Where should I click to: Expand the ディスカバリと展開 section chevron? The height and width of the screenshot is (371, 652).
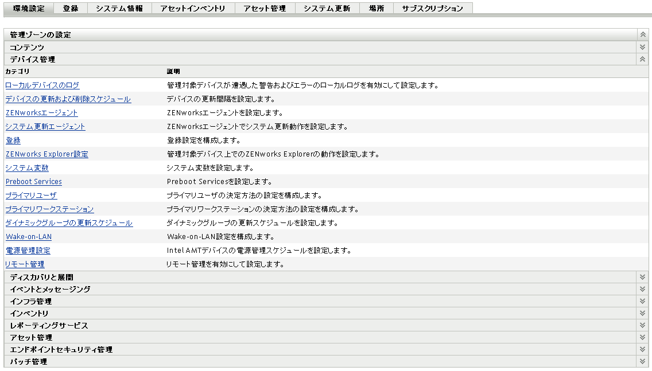(x=642, y=277)
